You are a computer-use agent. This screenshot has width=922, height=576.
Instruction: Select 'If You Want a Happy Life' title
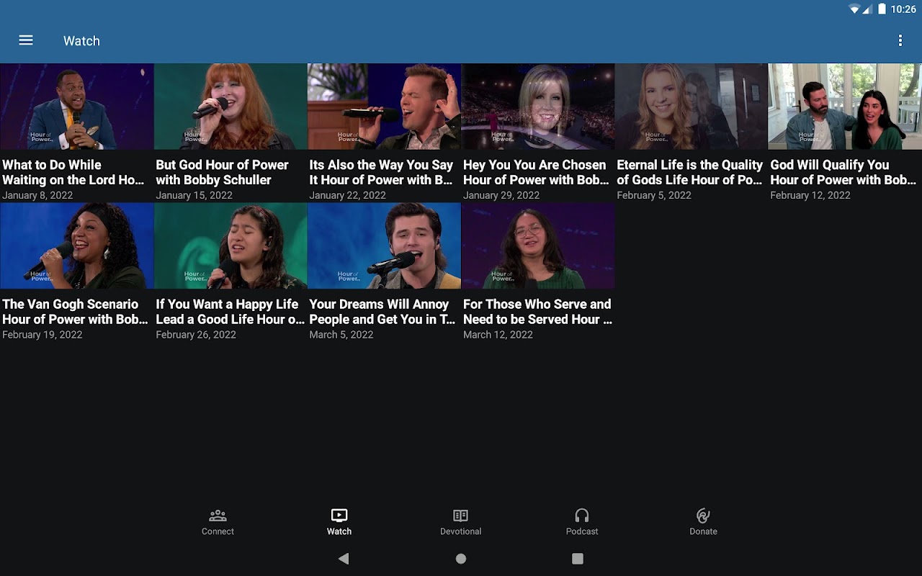(230, 312)
